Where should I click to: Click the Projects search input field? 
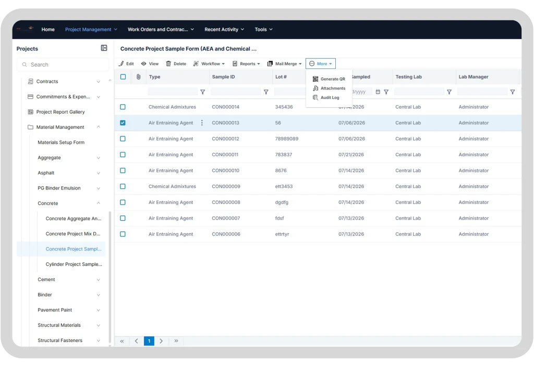click(63, 65)
